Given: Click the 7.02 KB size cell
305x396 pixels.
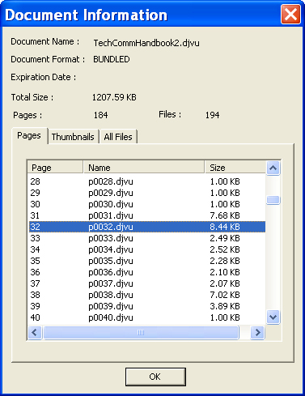Looking at the screenshot, I should click(x=225, y=295).
